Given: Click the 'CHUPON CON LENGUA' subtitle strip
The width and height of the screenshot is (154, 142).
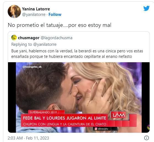Looking at the screenshot, I should pos(65,124).
